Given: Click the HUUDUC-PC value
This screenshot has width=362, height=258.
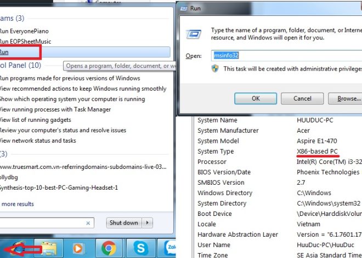Looking at the screenshot, I should click(x=315, y=120).
